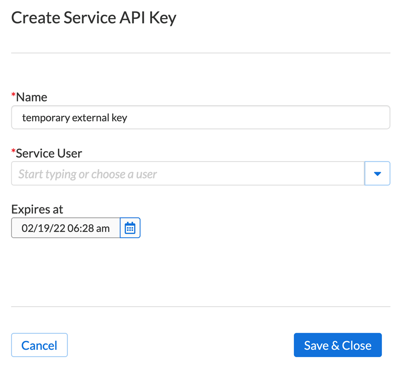Viewport: 401px width, 370px height.
Task: Click the 'Create Service API Key' heading
Action: click(x=94, y=18)
